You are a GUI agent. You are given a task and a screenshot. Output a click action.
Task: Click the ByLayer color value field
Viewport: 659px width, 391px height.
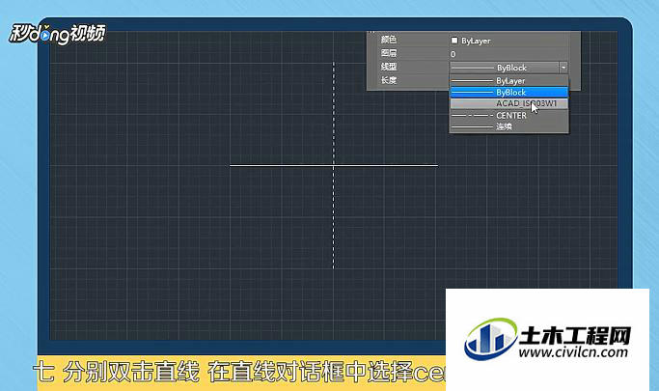coord(508,41)
